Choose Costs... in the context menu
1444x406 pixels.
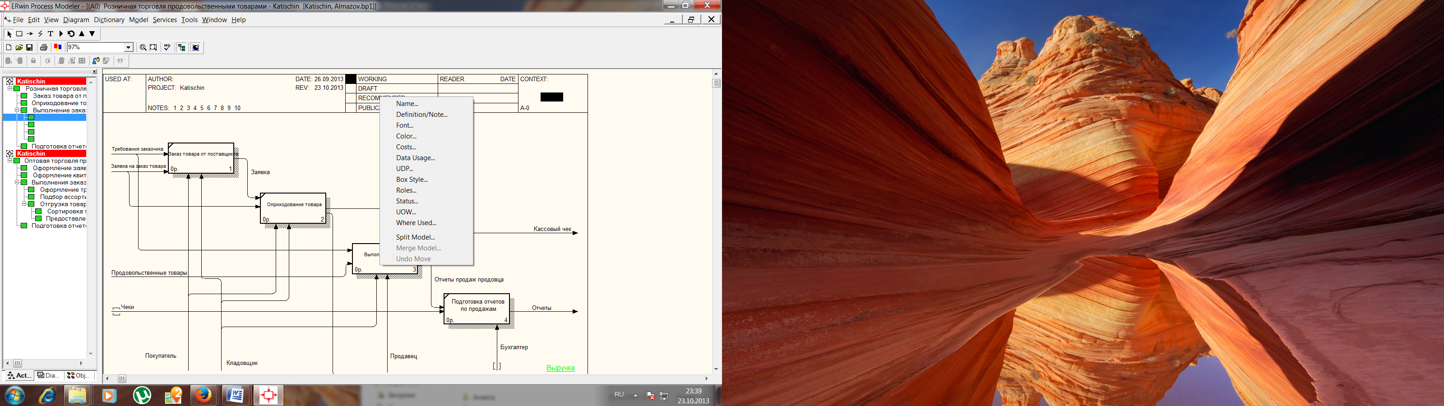point(426,147)
